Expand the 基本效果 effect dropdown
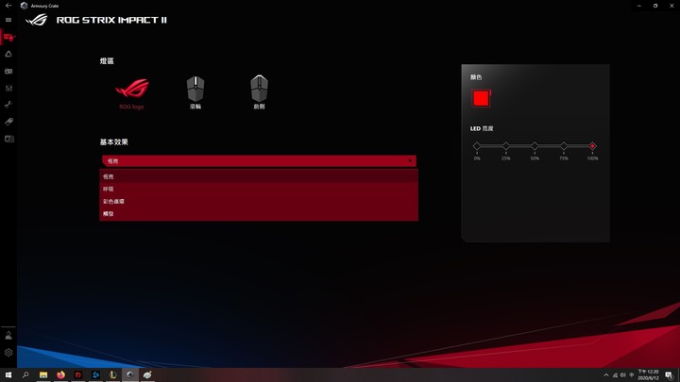The image size is (680, 382). [x=259, y=160]
